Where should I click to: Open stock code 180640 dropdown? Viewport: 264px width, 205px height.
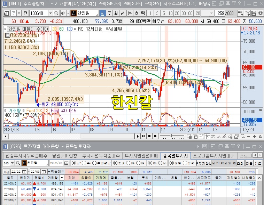point(51,13)
